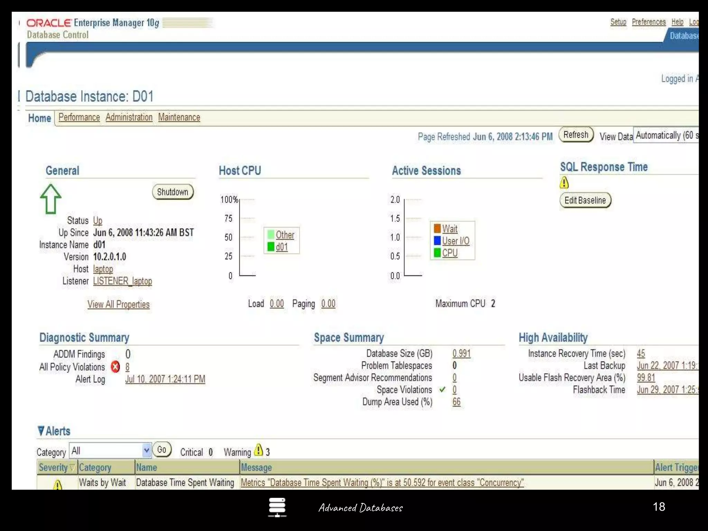The height and width of the screenshot is (531, 708).
Task: Click the SQL Response Time warning icon
Action: (564, 182)
